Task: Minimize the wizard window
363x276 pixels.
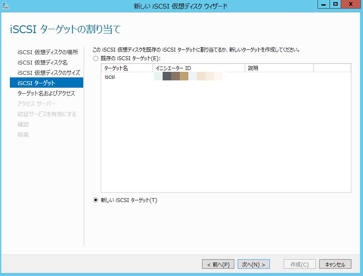Action: click(324, 4)
